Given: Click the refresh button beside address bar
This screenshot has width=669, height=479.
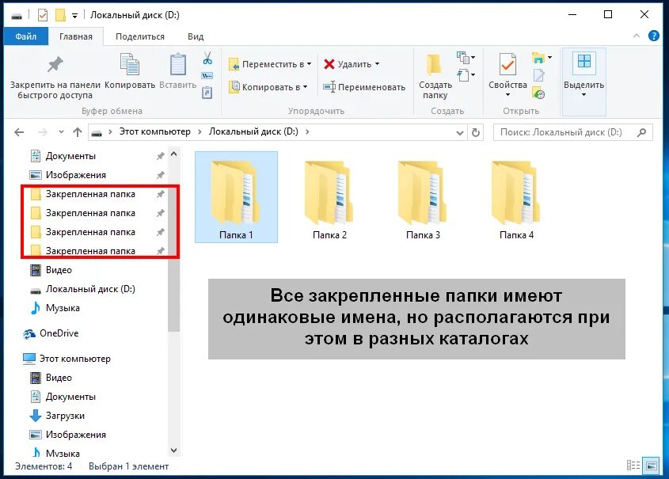Looking at the screenshot, I should pyautogui.click(x=475, y=133).
